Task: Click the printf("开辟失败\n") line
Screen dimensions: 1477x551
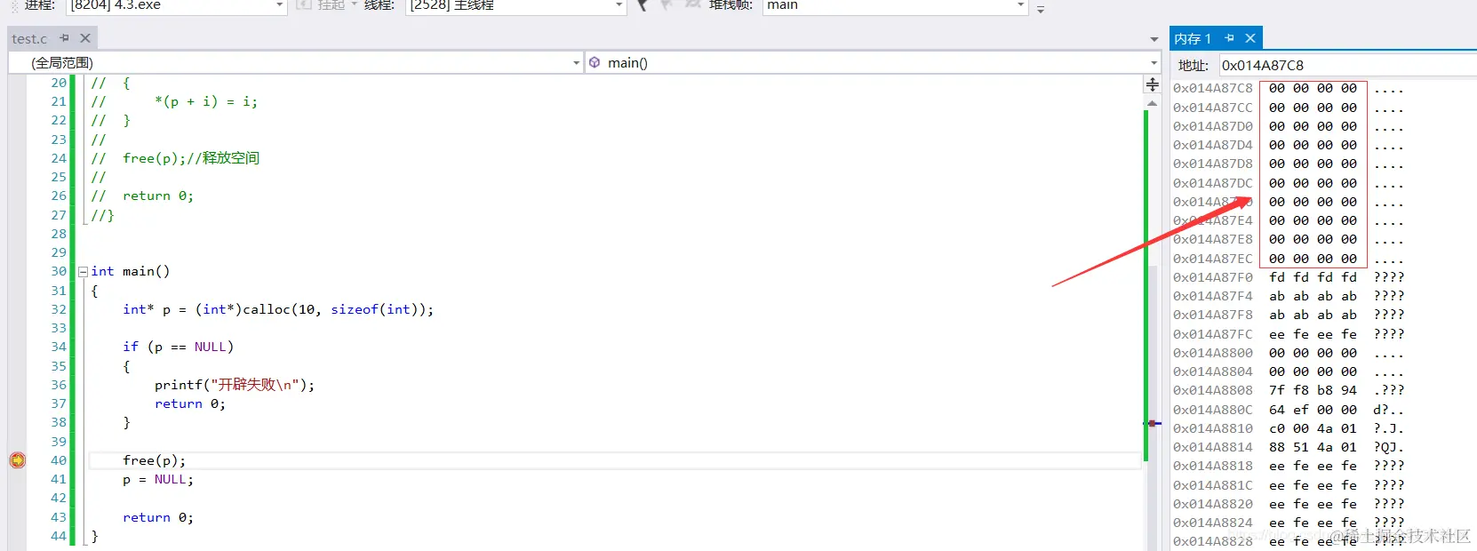Action: point(235,385)
